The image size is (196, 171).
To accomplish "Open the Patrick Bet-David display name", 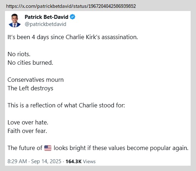I will click(46, 17).
